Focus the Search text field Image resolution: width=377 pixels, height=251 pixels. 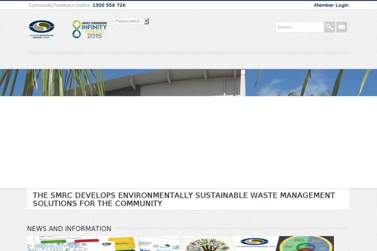pyautogui.click(x=300, y=27)
